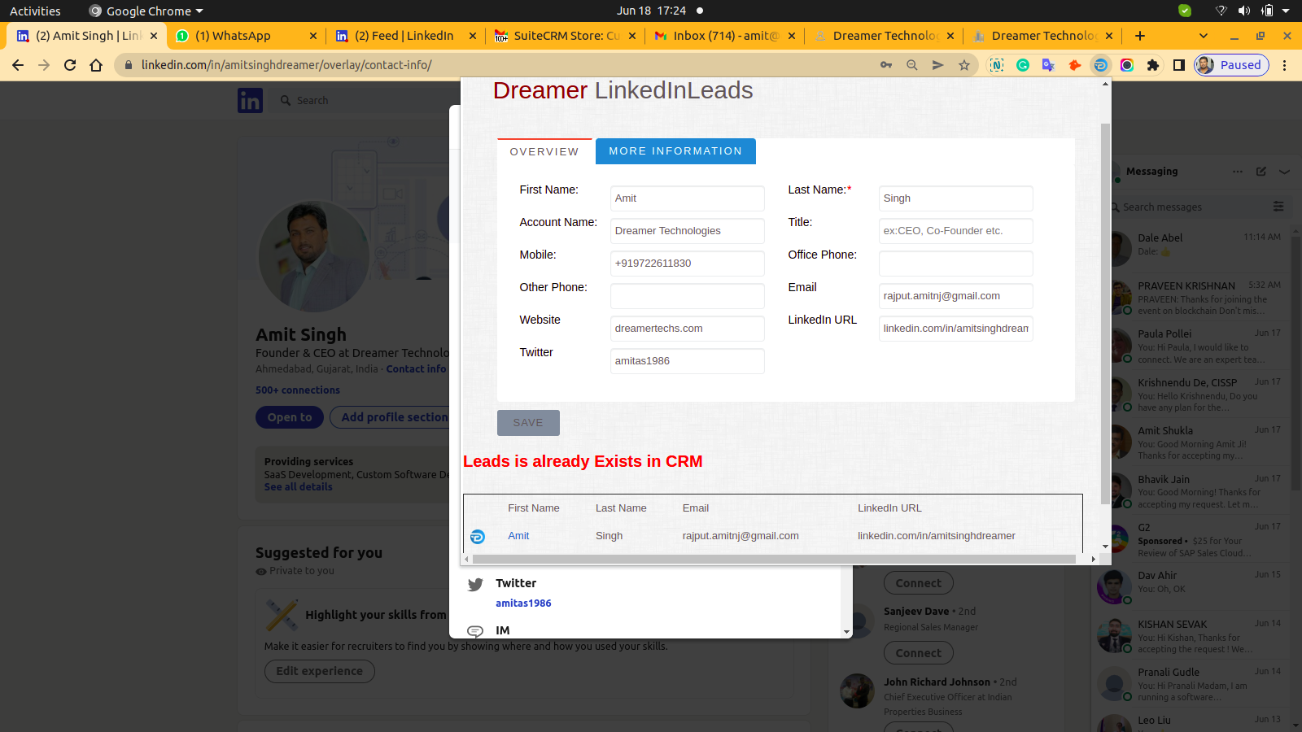This screenshot has width=1302, height=732.
Task: Compose a new message with the pencil icon
Action: pyautogui.click(x=1261, y=172)
